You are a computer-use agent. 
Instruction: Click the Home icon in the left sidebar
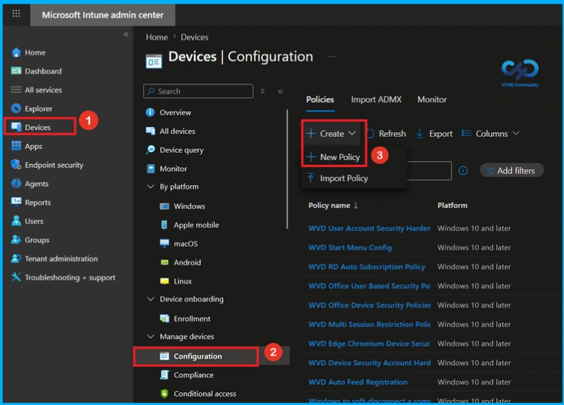(16, 53)
